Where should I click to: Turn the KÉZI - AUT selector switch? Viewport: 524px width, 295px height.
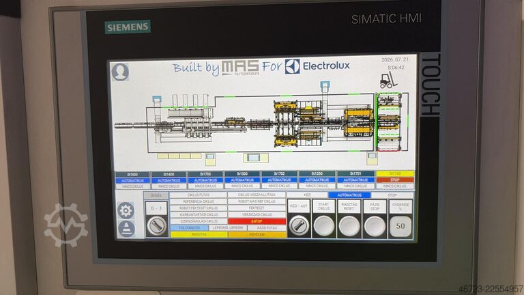coord(298,225)
